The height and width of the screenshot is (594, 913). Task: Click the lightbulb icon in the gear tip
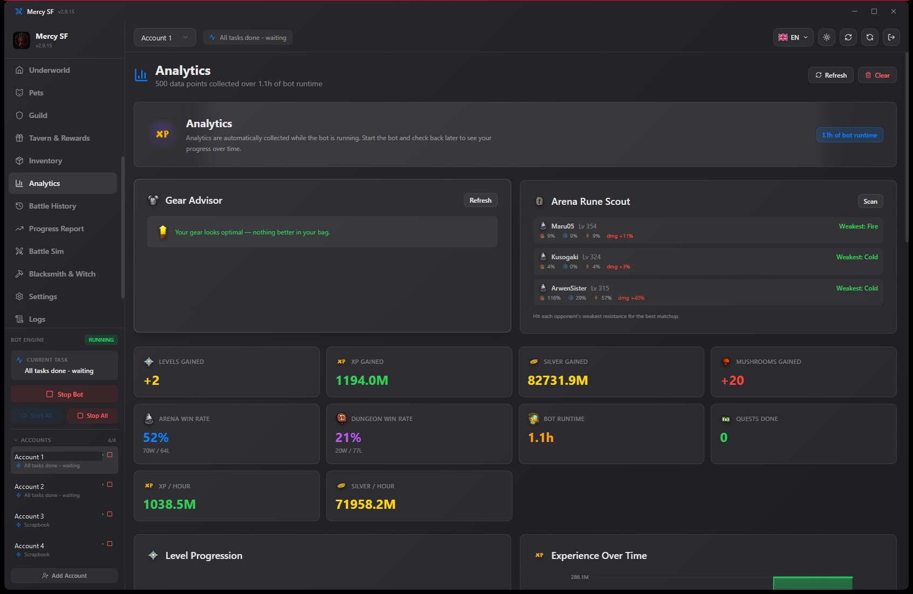point(163,232)
